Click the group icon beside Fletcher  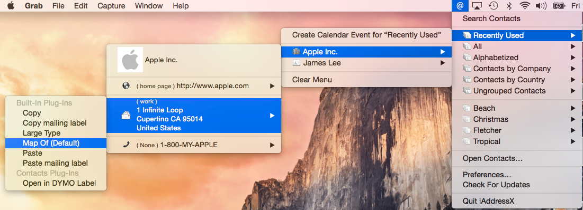coord(467,130)
